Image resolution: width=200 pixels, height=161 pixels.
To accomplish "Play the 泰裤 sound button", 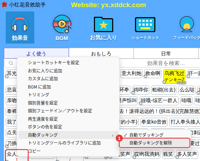I will [x=11, y=111].
